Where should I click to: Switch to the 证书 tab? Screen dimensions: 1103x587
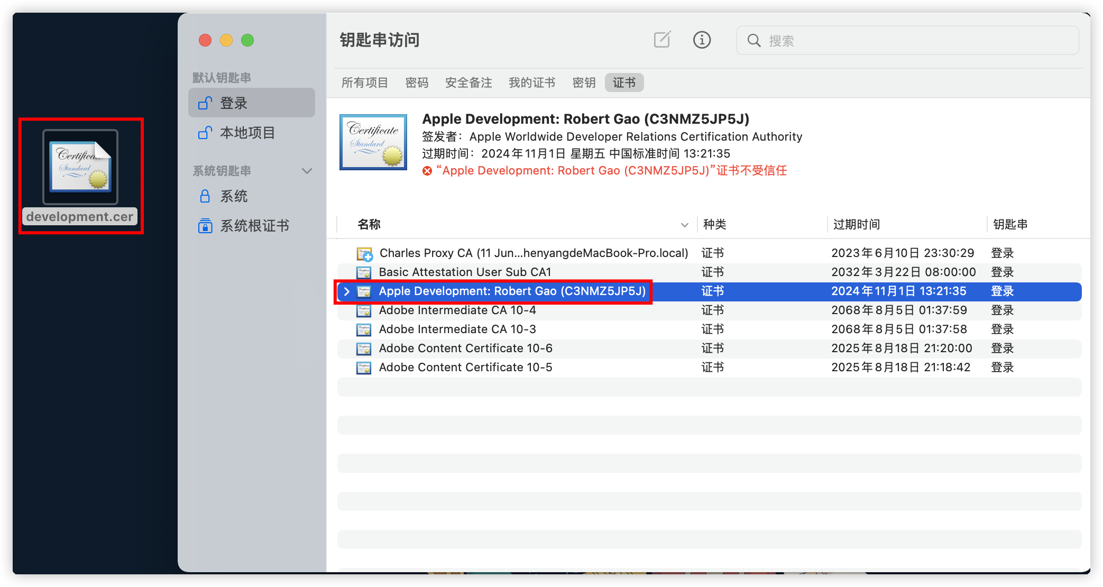(624, 82)
